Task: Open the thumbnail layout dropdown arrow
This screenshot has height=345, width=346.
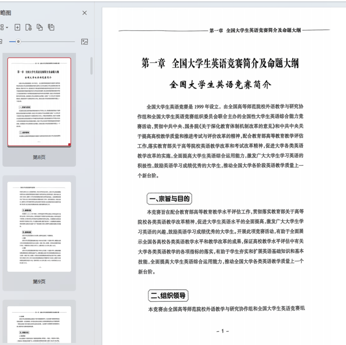Action: pyautogui.click(x=7, y=27)
